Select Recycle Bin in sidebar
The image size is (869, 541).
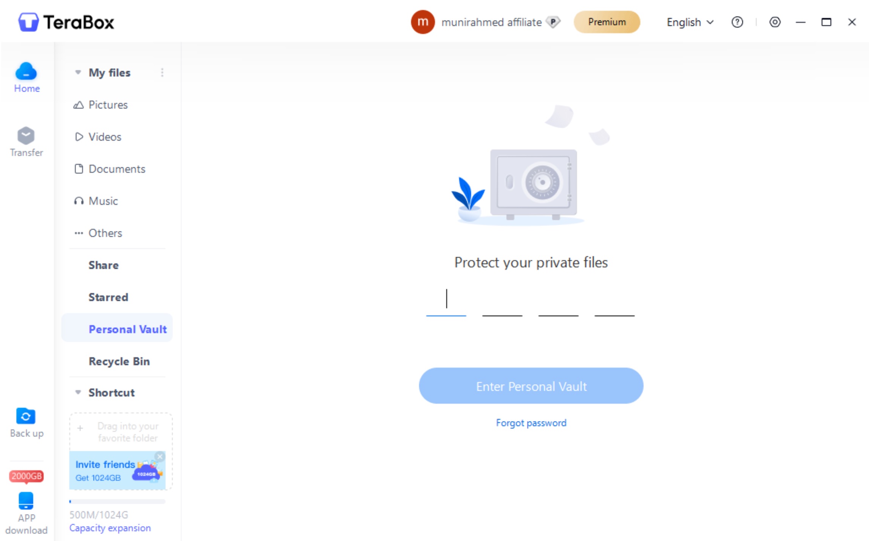coord(119,361)
